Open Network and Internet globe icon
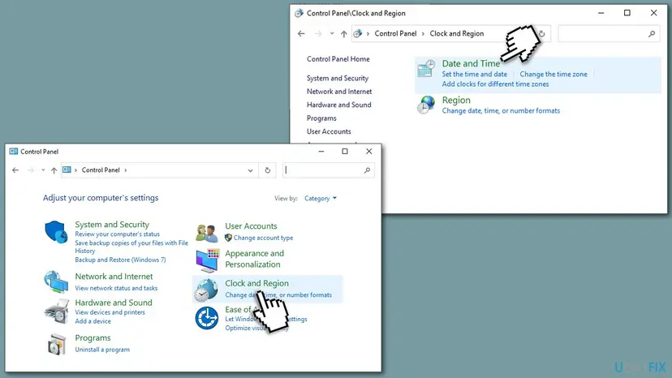 [56, 282]
